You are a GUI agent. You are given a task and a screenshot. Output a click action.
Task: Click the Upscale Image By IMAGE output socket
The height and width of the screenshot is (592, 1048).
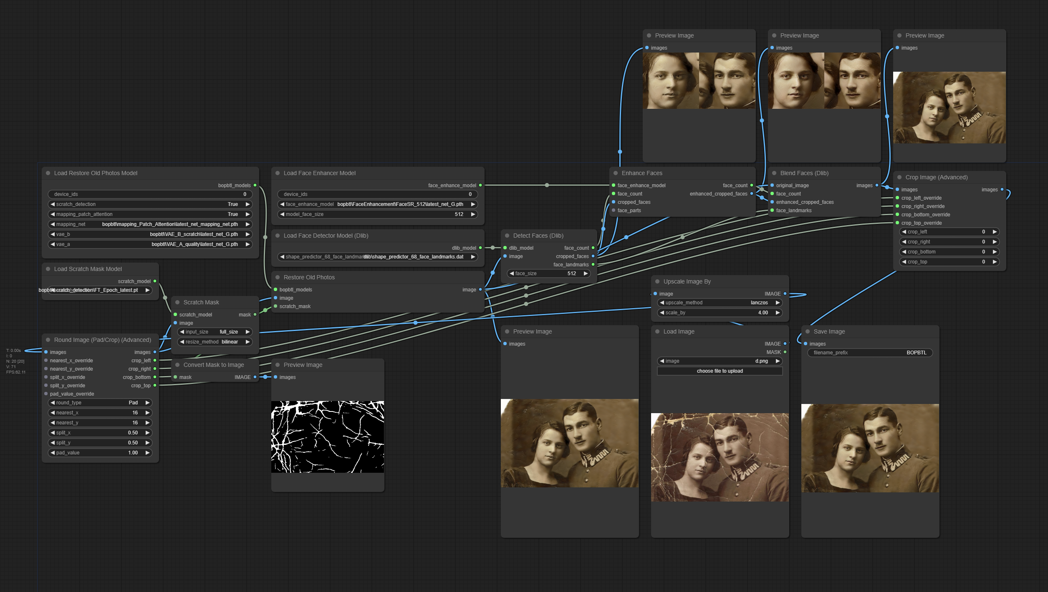click(785, 294)
